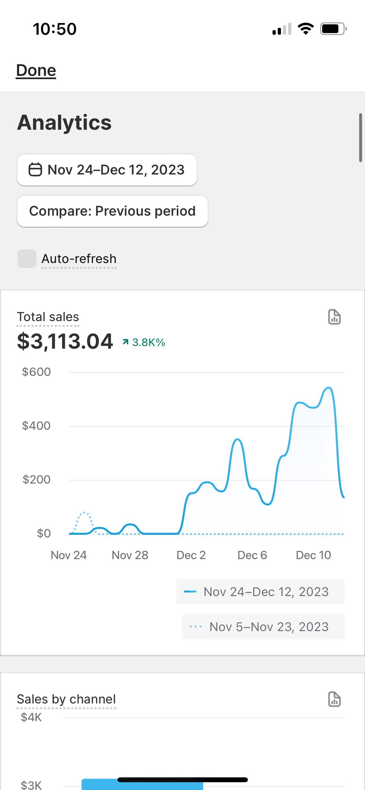Tap the battery icon in status bar

point(333,29)
